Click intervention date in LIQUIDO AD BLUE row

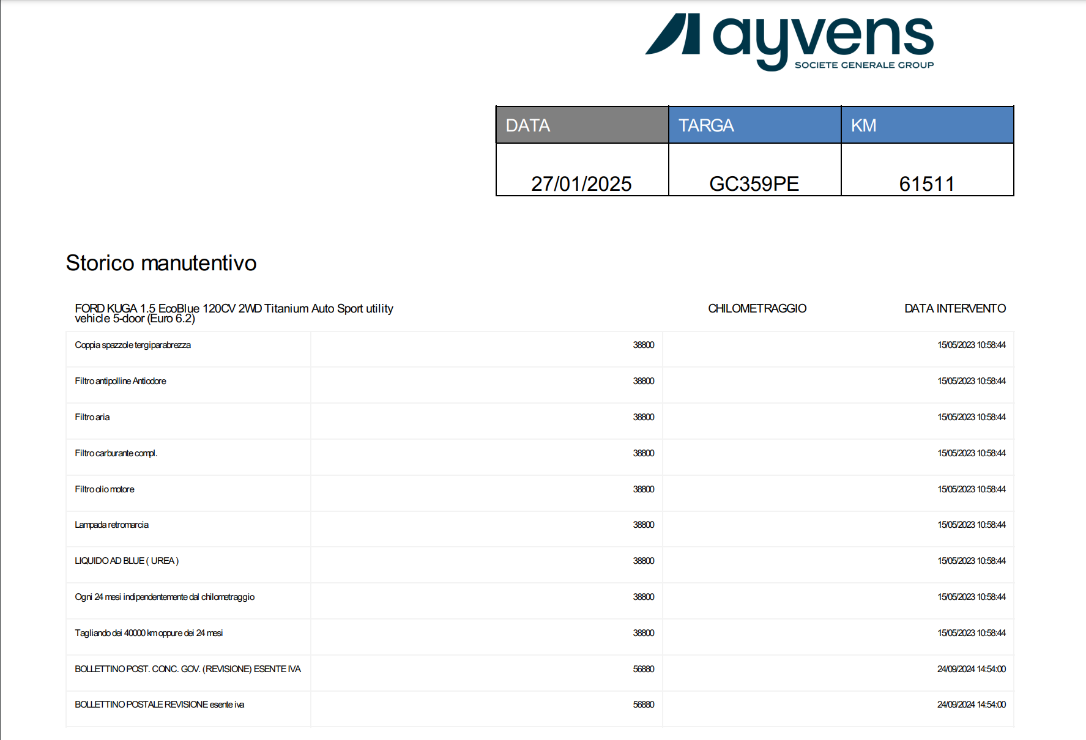(972, 561)
